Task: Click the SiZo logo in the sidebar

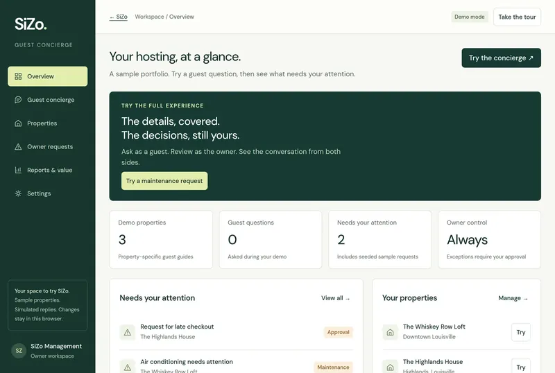Action: tap(31, 24)
